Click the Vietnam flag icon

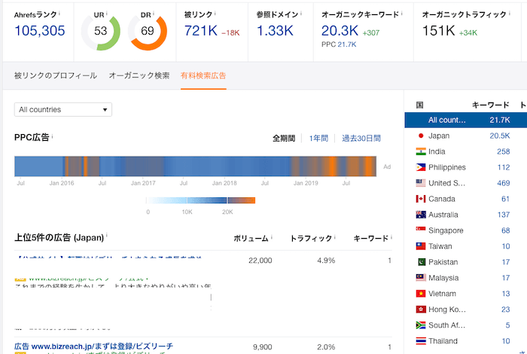click(421, 294)
